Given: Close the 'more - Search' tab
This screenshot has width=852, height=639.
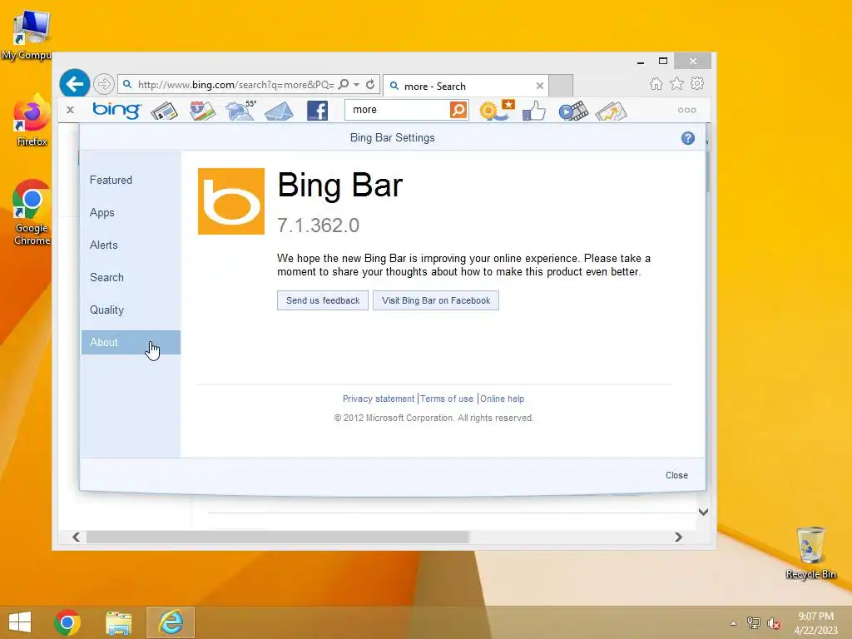Looking at the screenshot, I should [539, 86].
